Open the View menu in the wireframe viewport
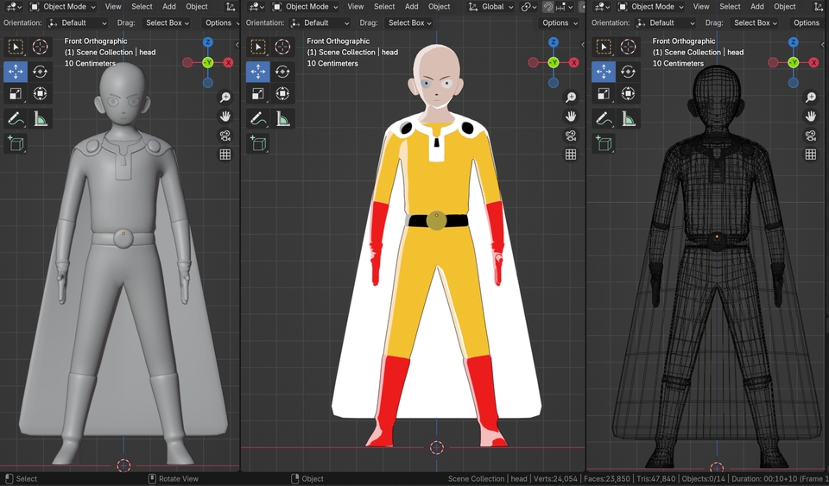The image size is (829, 486). [700, 7]
